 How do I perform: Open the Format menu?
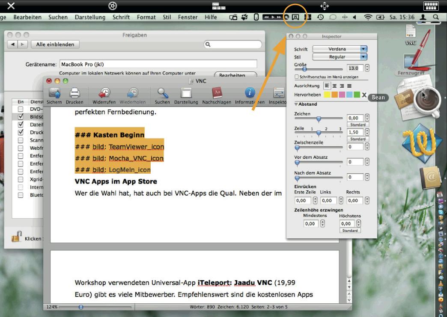pos(146,17)
